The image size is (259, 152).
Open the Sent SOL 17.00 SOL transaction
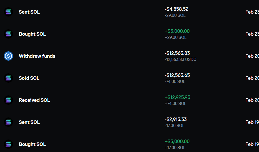29,122
